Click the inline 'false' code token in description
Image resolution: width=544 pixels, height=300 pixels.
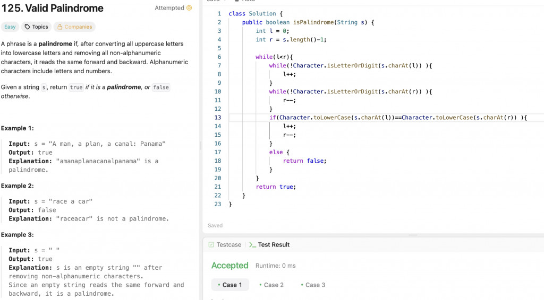point(161,87)
